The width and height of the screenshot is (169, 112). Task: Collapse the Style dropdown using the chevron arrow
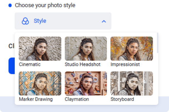(x=104, y=21)
